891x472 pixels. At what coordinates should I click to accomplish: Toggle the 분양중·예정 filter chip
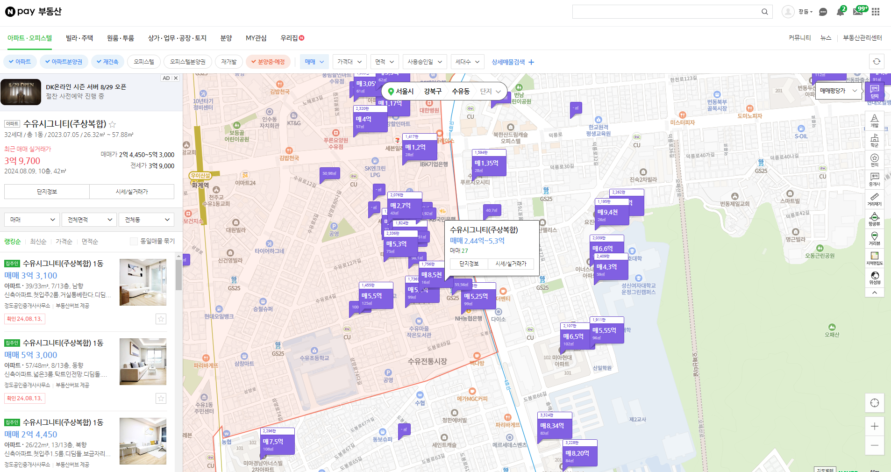click(x=268, y=62)
